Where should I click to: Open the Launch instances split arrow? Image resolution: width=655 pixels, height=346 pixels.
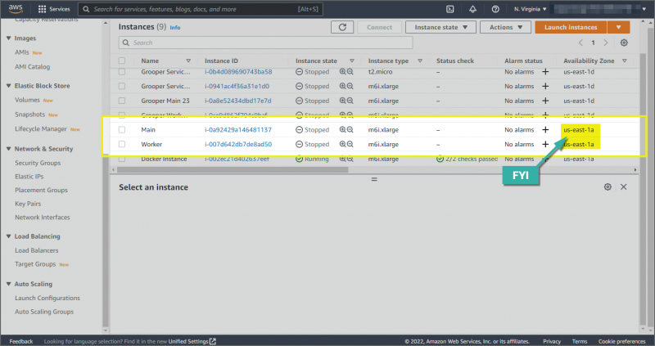tap(618, 27)
